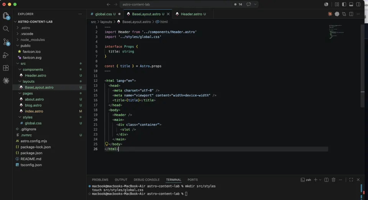Click the 'src' breadcrumb segment
368x200 pixels.
pos(94,22)
